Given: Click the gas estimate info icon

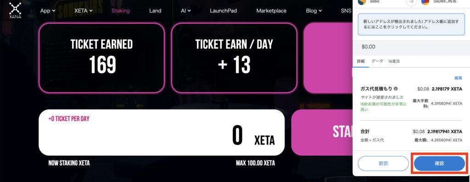Looking at the screenshot, I should [396, 89].
